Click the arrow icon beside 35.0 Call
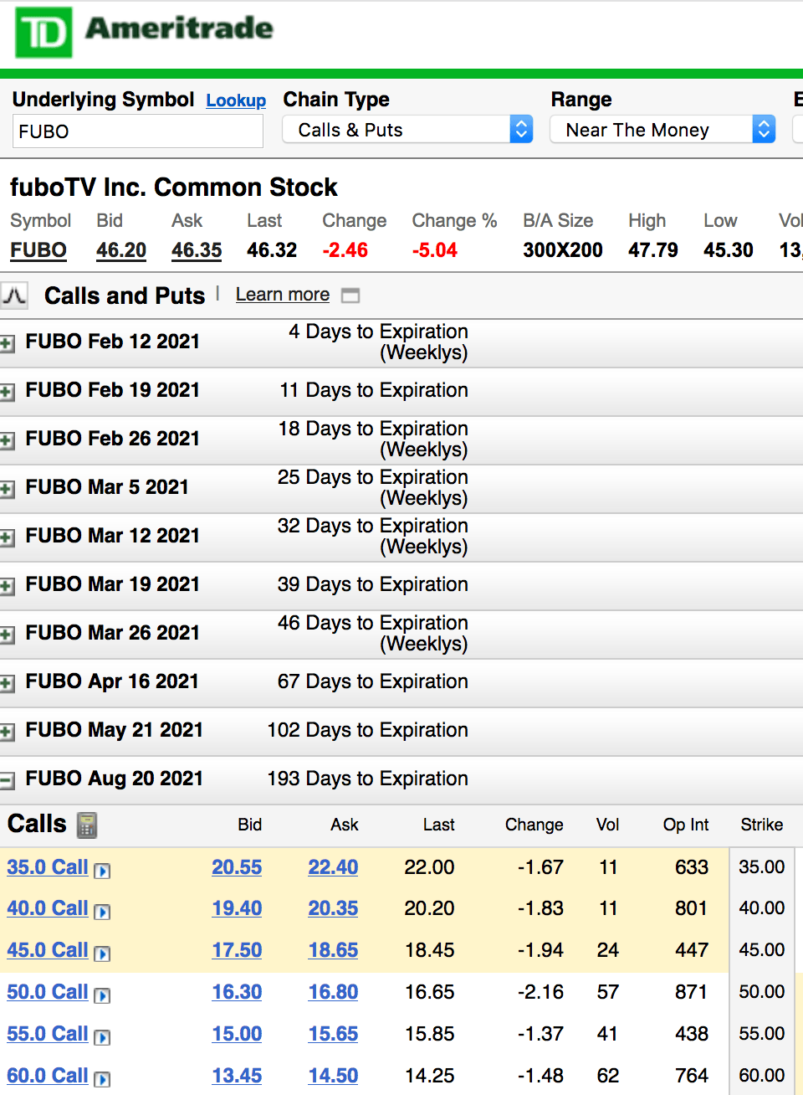Viewport: 803px width, 1095px height. [x=102, y=871]
